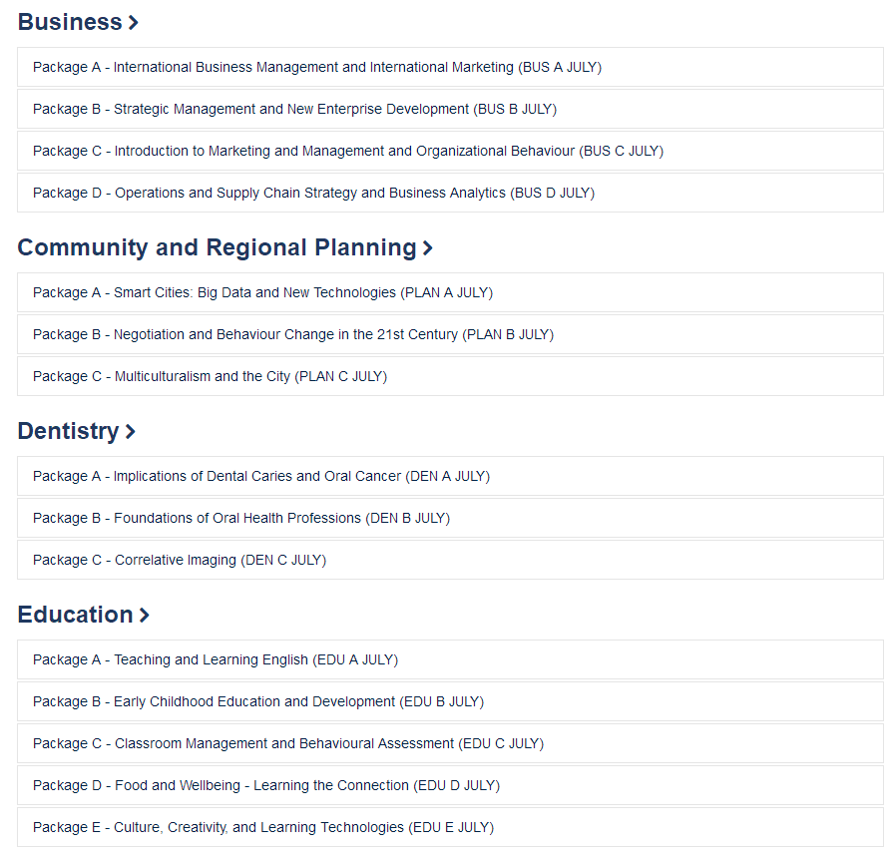
Task: Open Classroom Management and Behavioural Assessment package
Action: click(x=450, y=743)
